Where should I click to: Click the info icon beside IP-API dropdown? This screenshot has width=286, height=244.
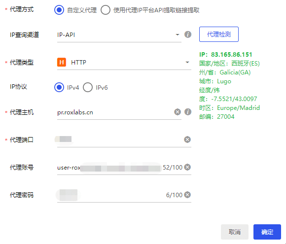pos(188,35)
